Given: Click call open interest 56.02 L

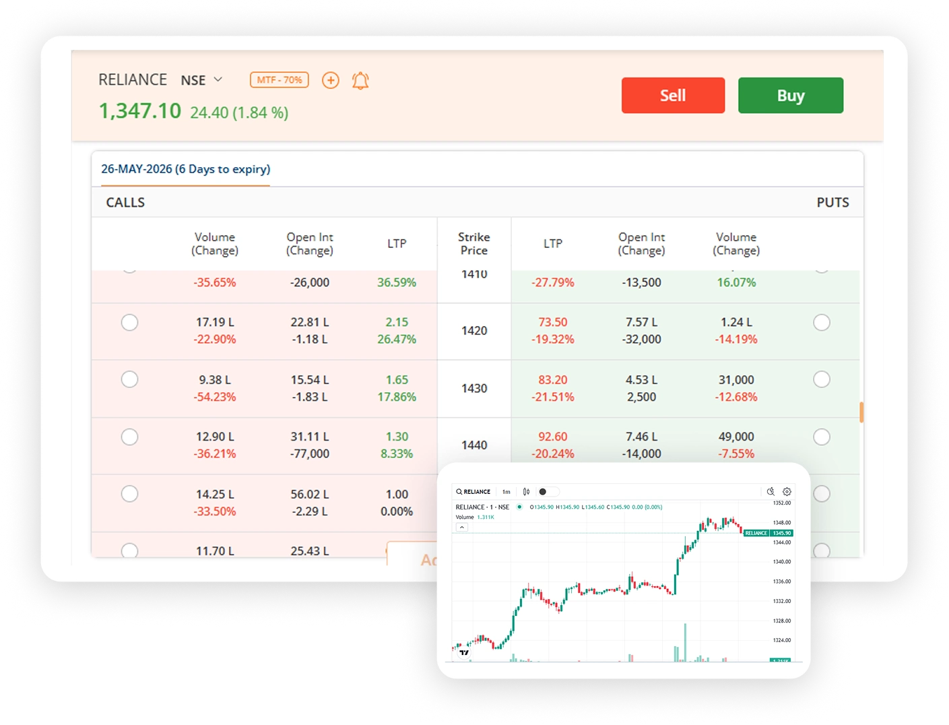Looking at the screenshot, I should coord(310,495).
